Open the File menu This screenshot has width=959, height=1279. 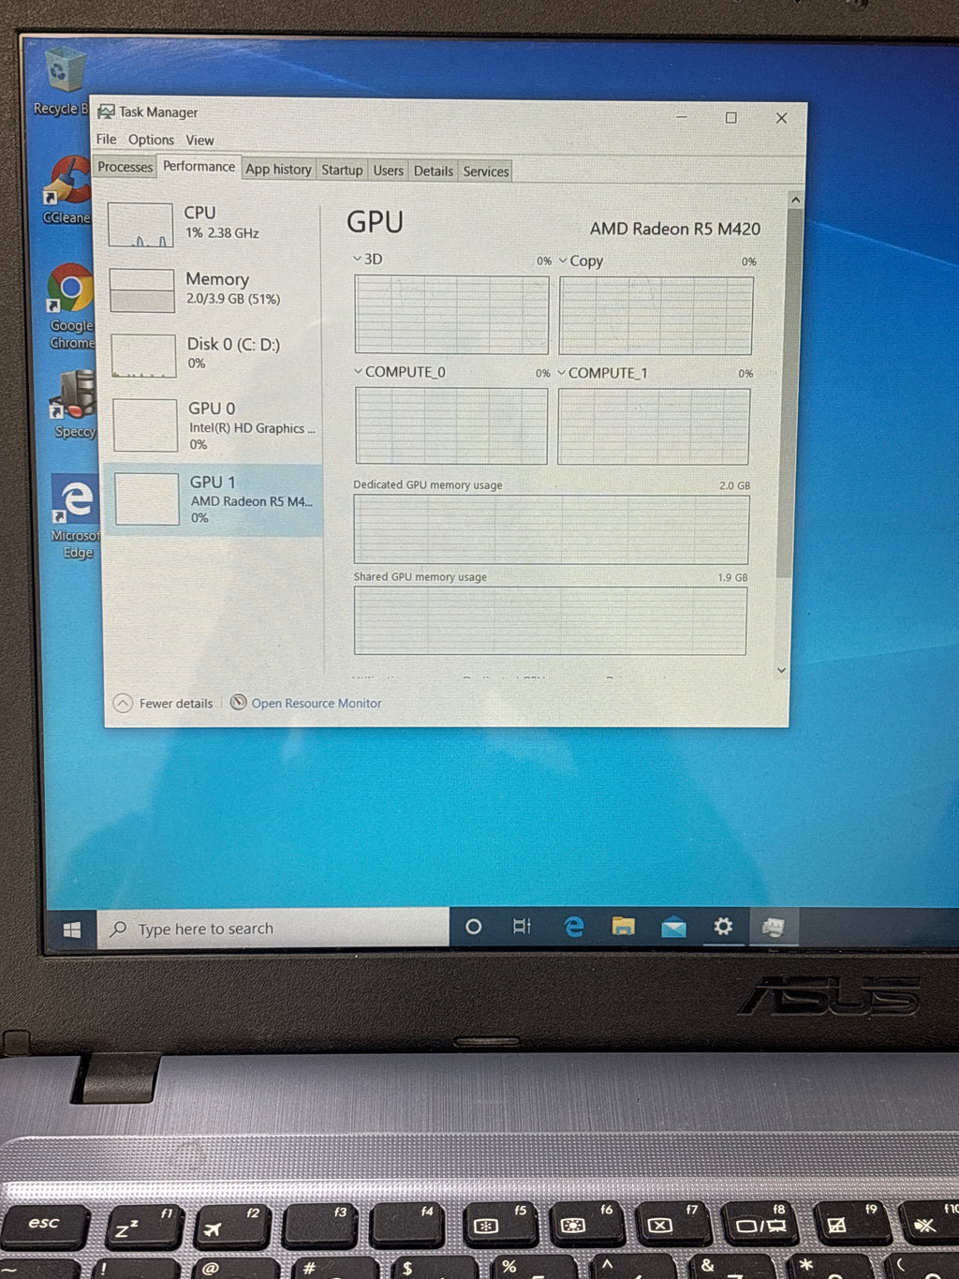click(107, 140)
